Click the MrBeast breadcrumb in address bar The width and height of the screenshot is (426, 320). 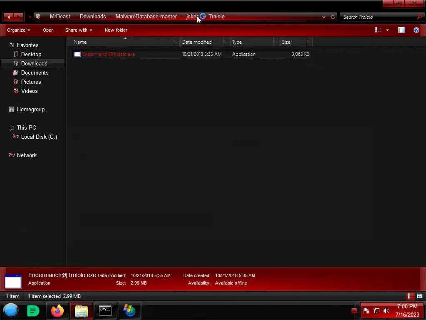click(60, 17)
